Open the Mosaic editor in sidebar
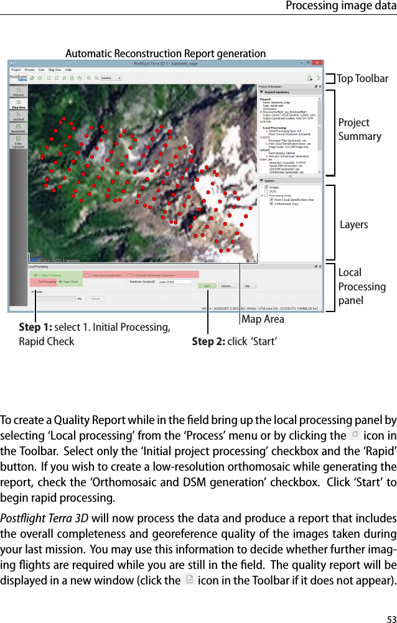 [x=18, y=128]
